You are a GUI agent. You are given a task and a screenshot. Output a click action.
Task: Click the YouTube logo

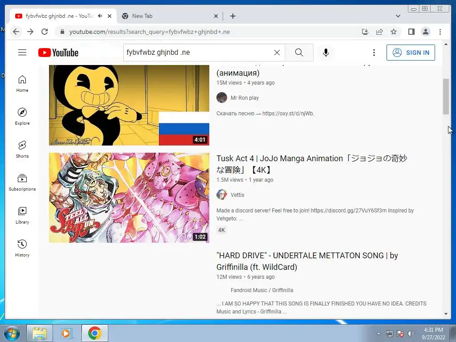click(x=58, y=53)
